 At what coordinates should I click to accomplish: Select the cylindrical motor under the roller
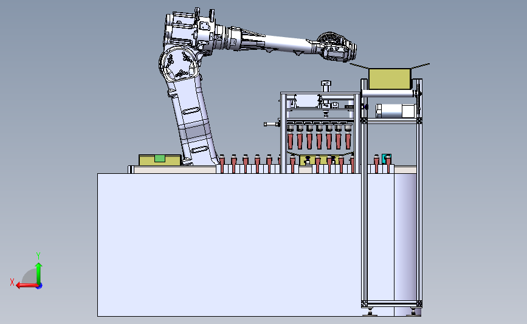point(396,111)
